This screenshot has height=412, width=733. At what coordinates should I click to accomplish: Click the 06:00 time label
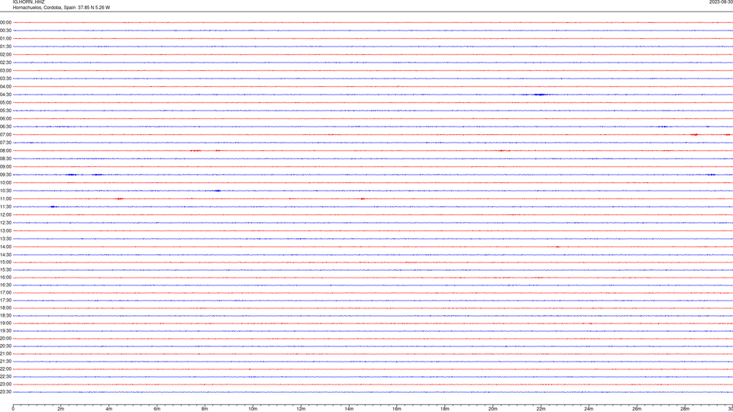(x=5, y=119)
